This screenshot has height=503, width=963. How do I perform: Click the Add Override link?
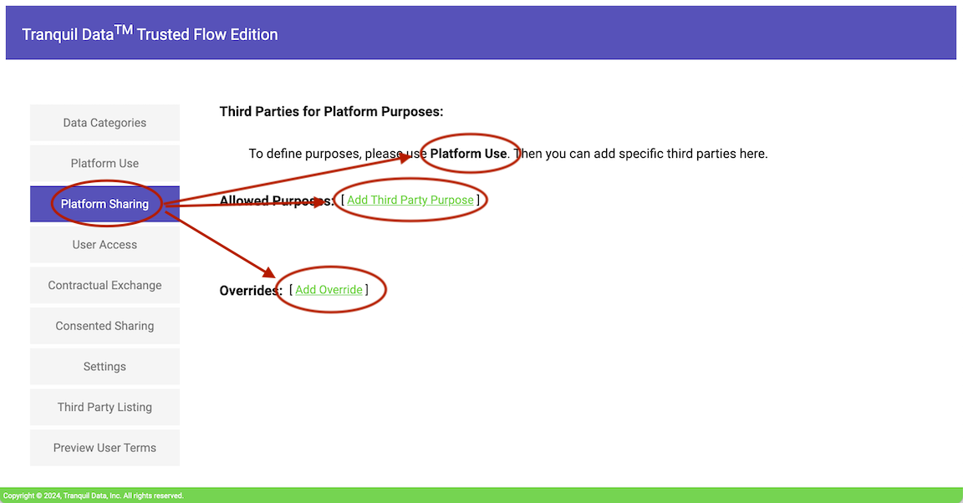(329, 289)
